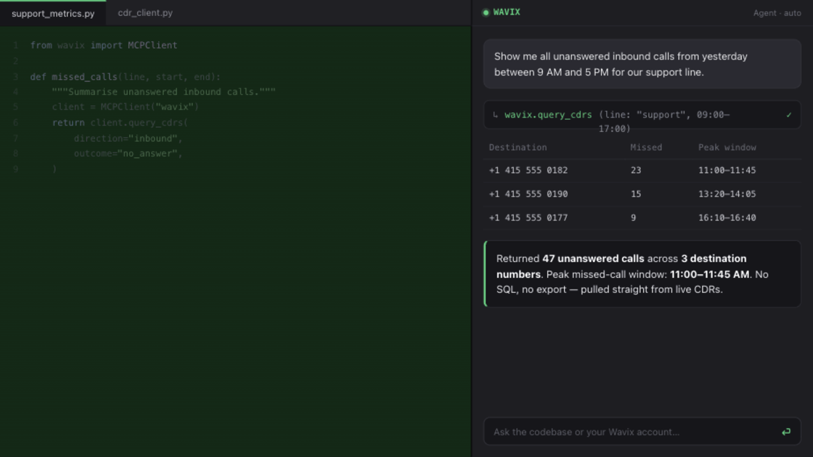Select the +1 415 555 0190 number
813x457 pixels.
[x=528, y=194]
